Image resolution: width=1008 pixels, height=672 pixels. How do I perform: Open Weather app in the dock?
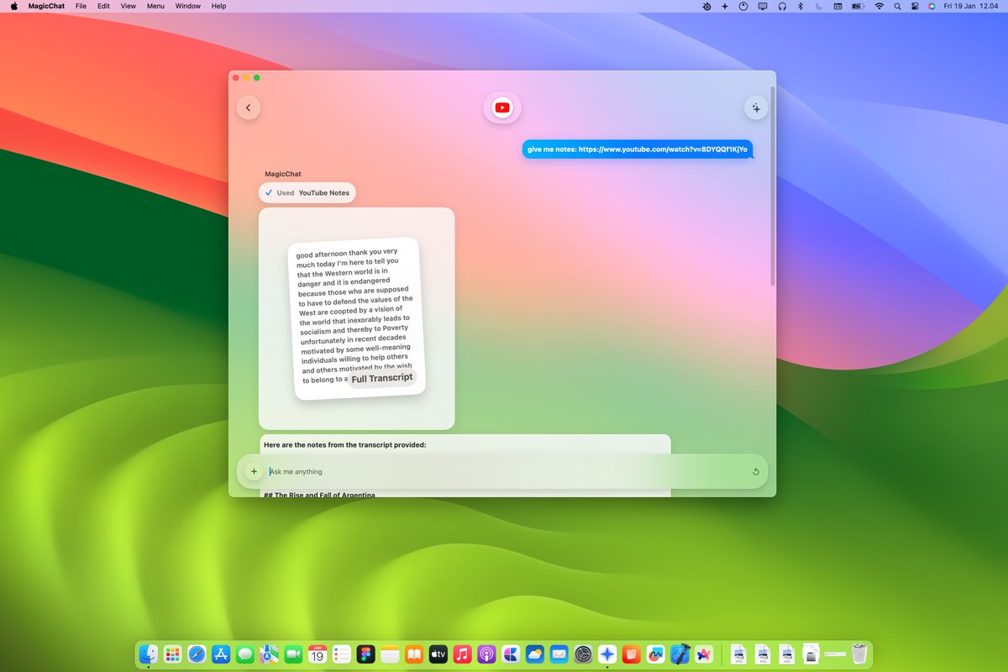coord(535,654)
